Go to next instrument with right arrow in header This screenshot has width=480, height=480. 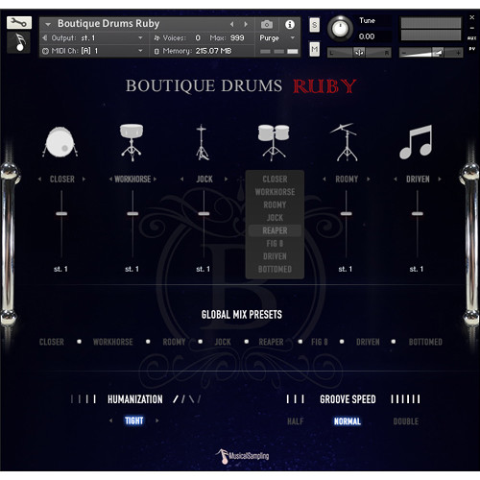(x=246, y=24)
